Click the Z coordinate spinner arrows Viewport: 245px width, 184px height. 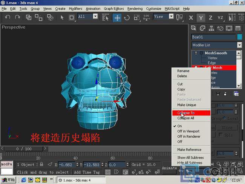[127, 164]
